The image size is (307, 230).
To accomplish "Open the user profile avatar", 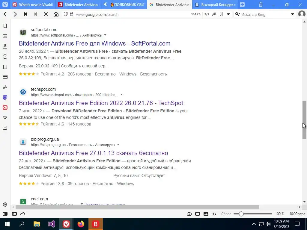I will [x=302, y=14].
